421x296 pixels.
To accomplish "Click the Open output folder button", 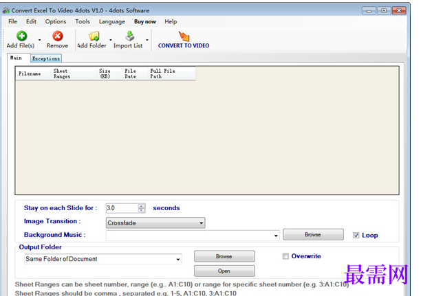I will tap(224, 271).
